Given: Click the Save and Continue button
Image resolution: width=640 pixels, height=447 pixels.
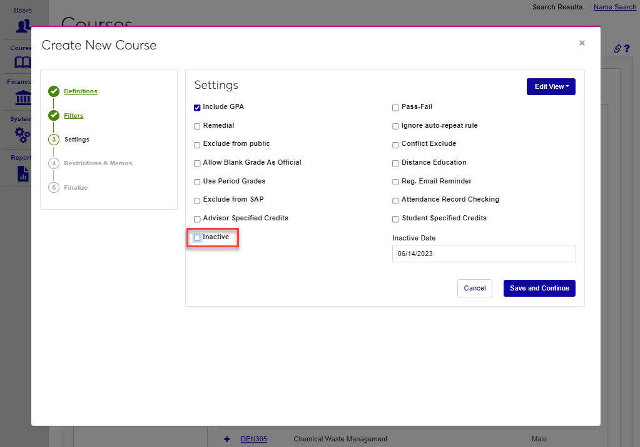Looking at the screenshot, I should click(x=539, y=288).
